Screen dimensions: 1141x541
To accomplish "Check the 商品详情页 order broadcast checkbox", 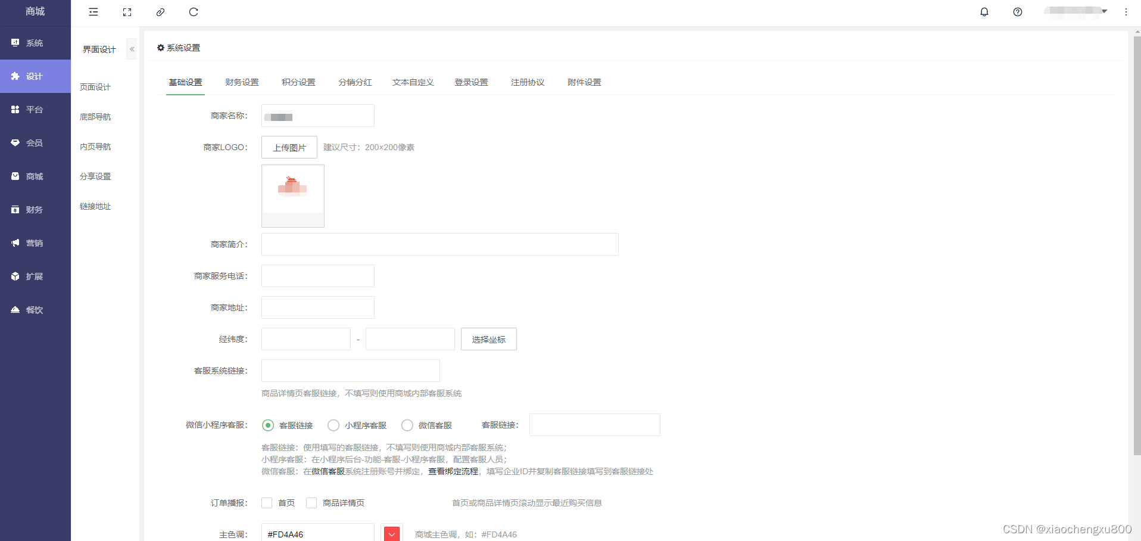I will tap(311, 503).
